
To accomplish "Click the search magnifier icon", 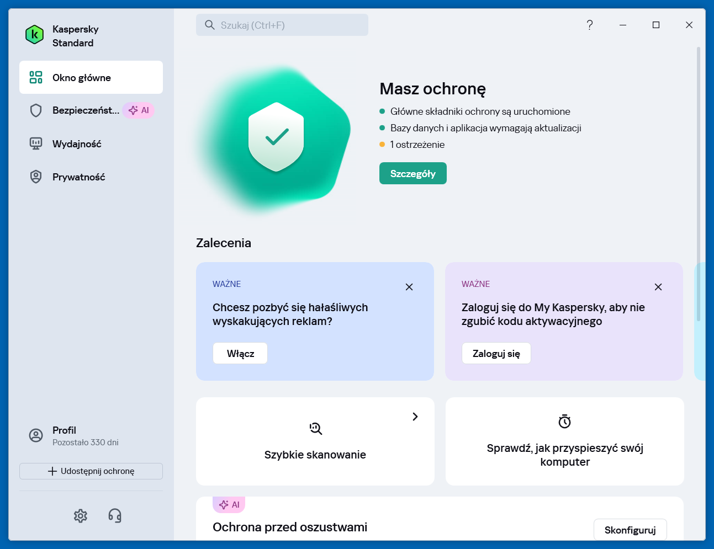I will [210, 25].
